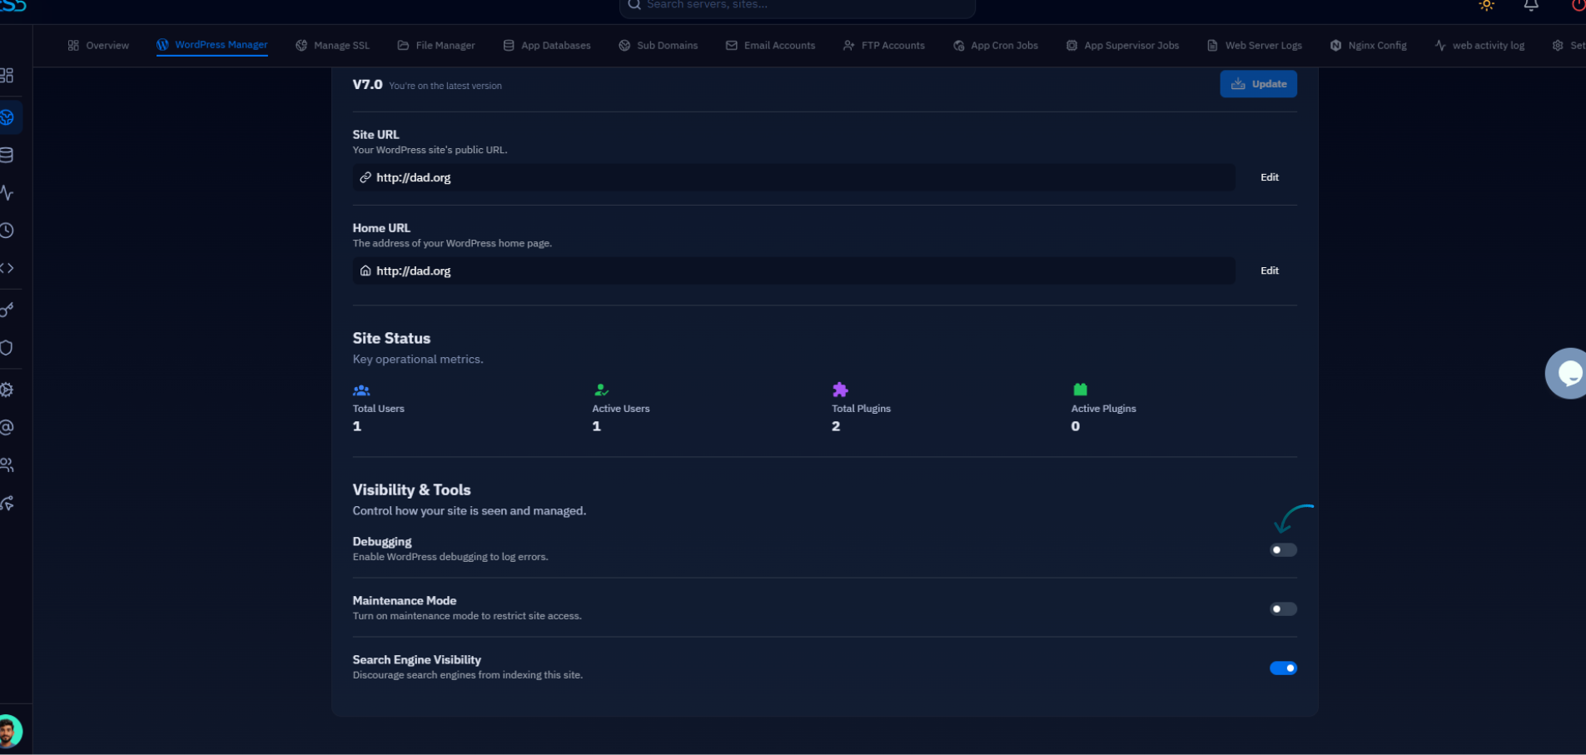The width and height of the screenshot is (1586, 755).
Task: Select the WordPress Manager tab
Action: point(212,45)
